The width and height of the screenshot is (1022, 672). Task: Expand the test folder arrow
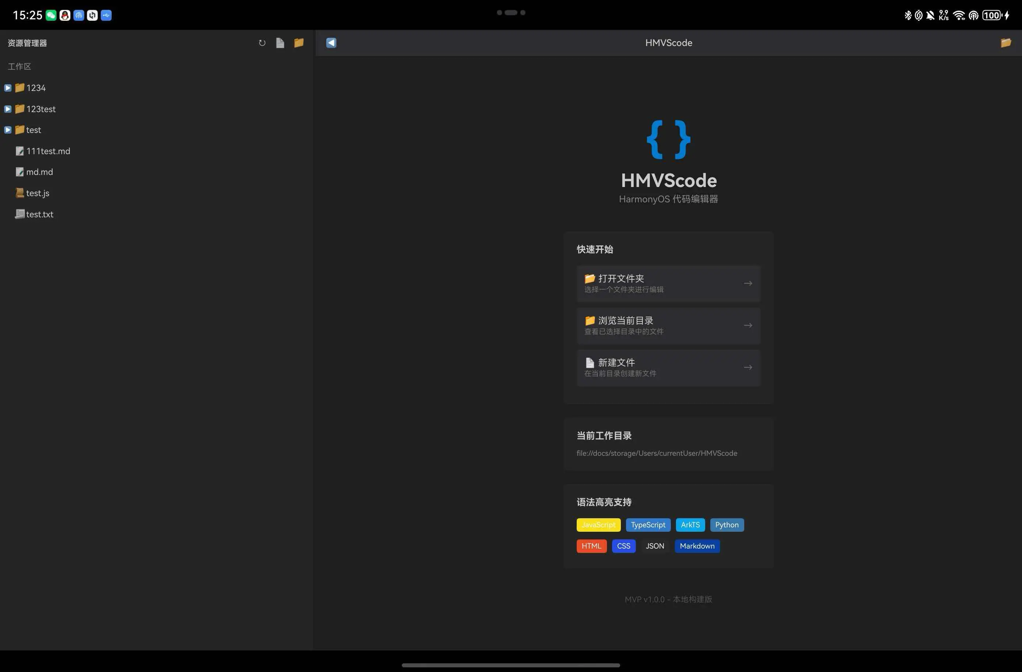8,130
